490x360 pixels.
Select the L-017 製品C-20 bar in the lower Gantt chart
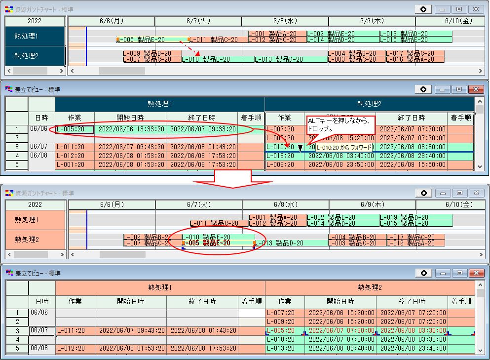coord(415,237)
